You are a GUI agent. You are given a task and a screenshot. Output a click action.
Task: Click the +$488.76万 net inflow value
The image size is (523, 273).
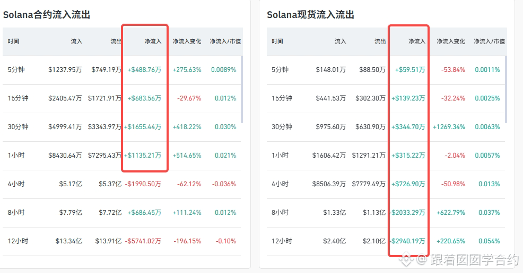click(144, 70)
